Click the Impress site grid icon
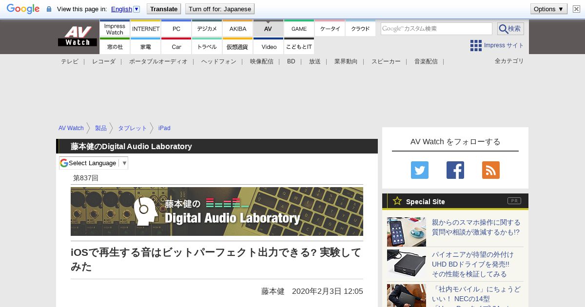This screenshot has height=307, width=585. click(476, 45)
